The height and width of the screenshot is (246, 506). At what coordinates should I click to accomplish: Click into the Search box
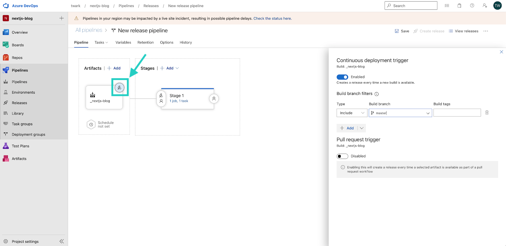411,6
